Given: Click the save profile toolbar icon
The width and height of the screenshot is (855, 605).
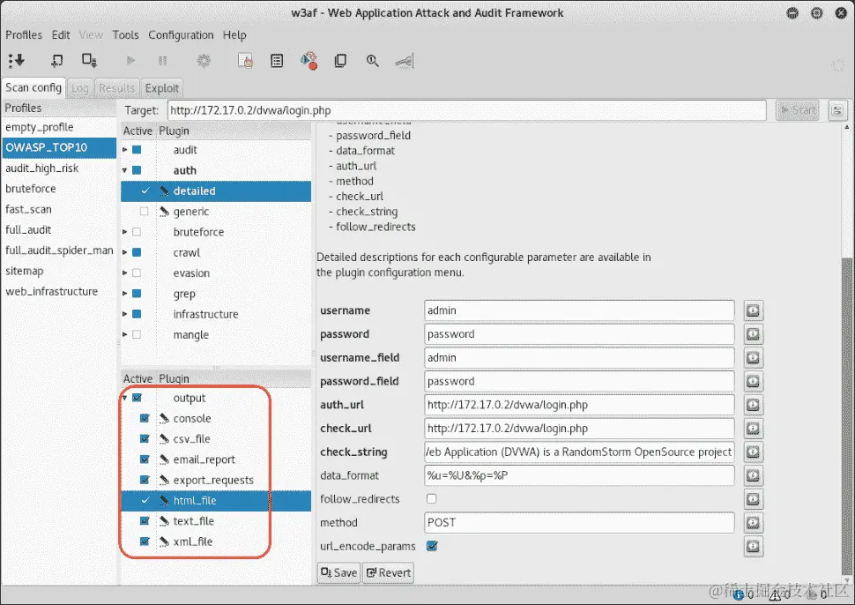Looking at the screenshot, I should click(x=89, y=60).
